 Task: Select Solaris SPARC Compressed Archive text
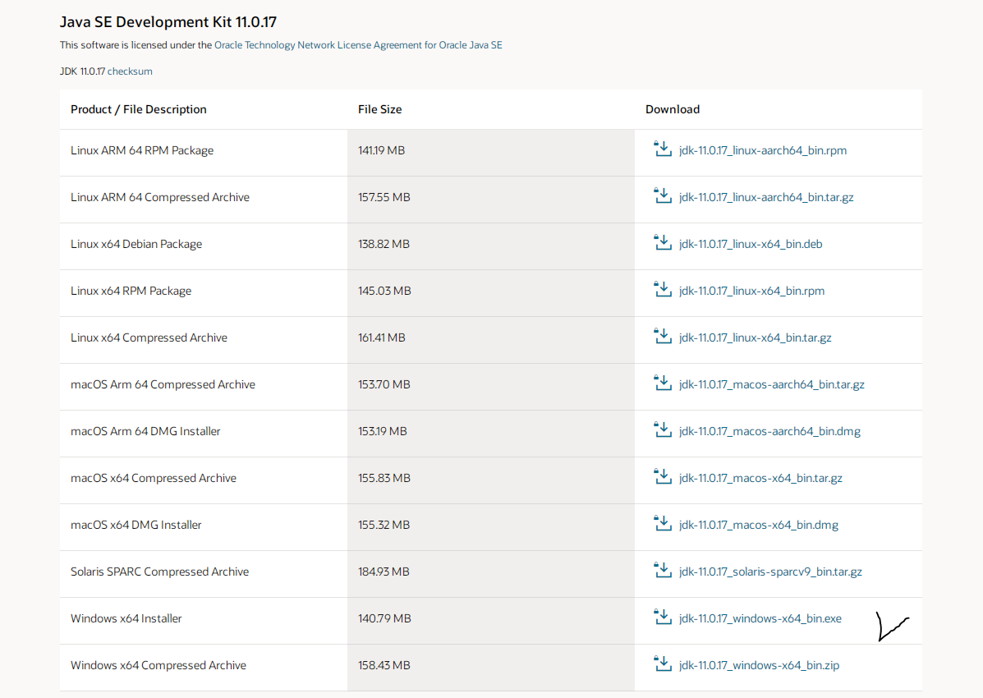(160, 572)
